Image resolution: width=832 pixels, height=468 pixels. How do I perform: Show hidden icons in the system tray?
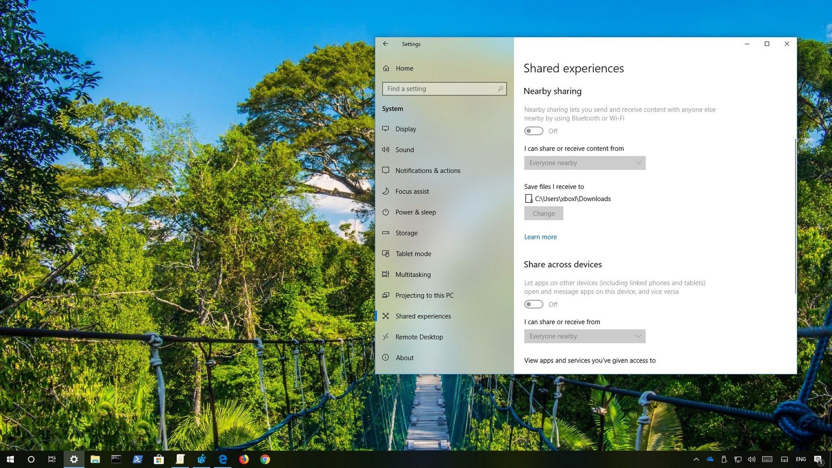696,459
